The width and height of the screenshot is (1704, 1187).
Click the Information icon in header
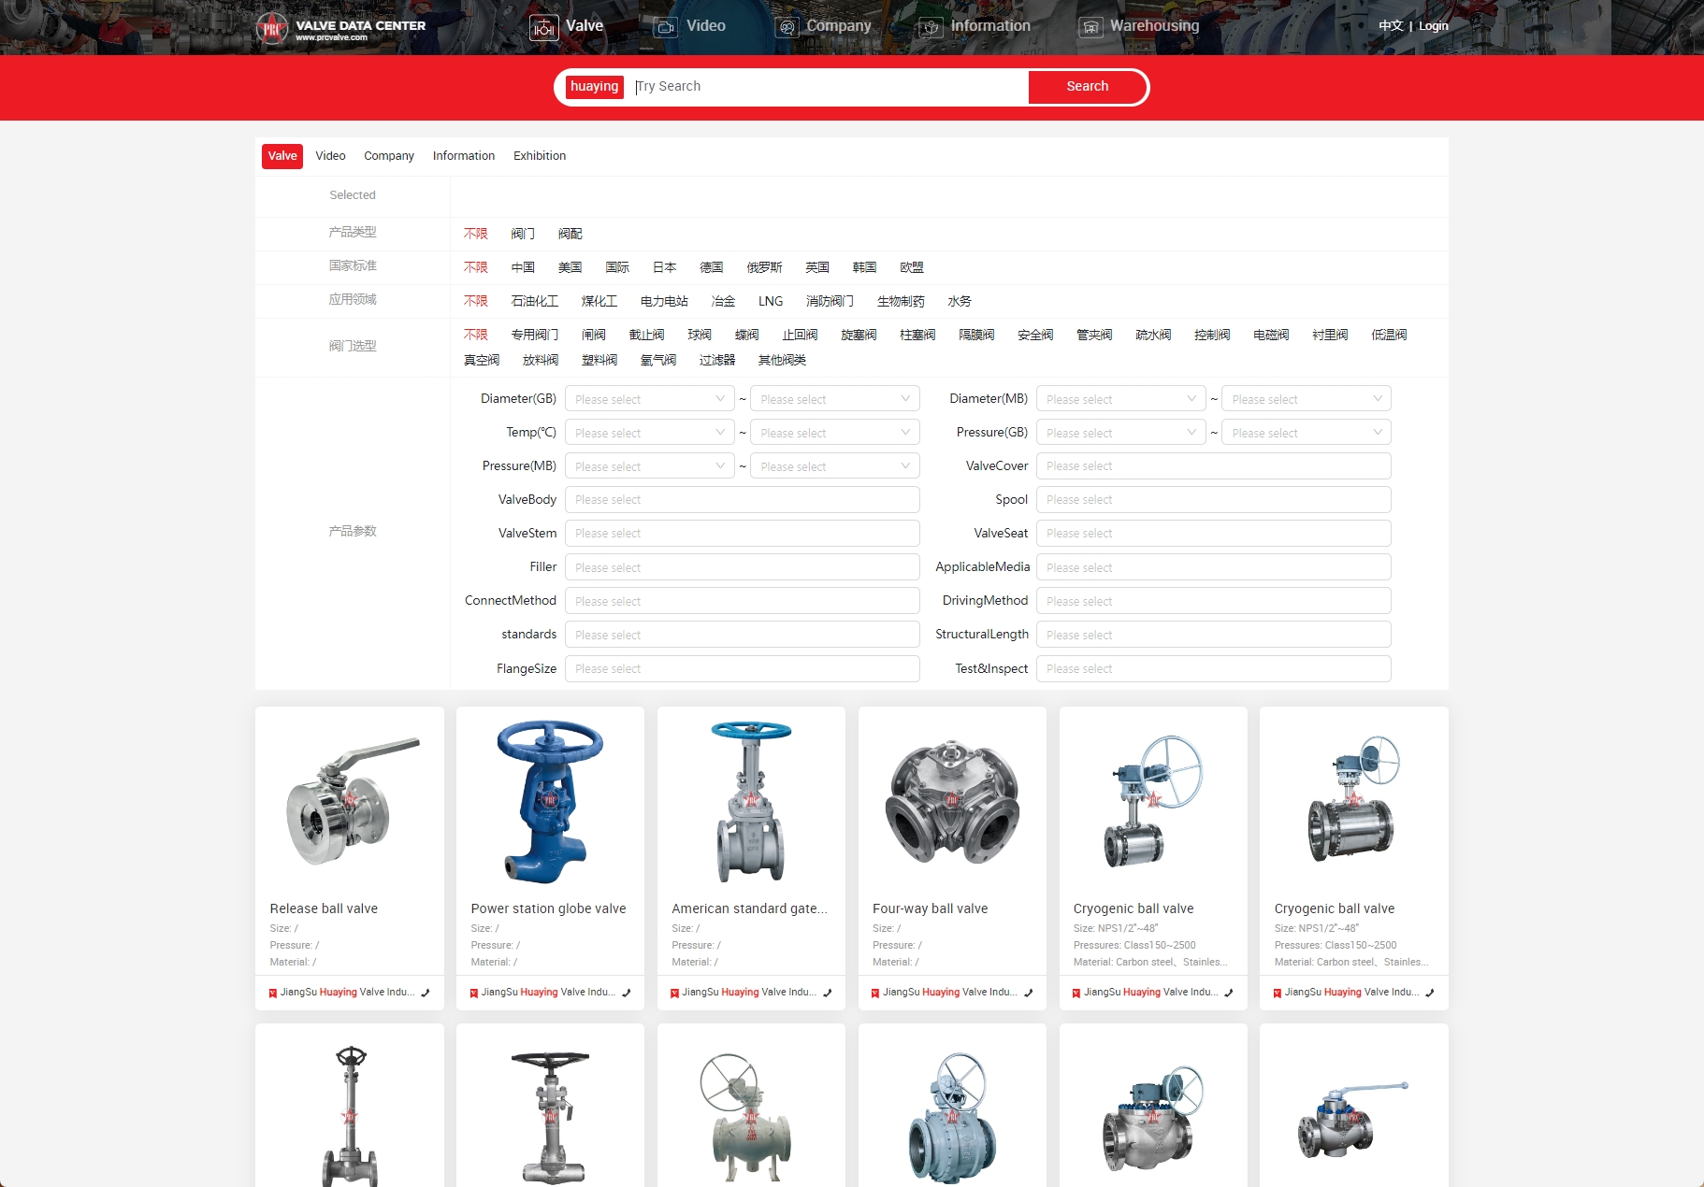[x=930, y=27]
